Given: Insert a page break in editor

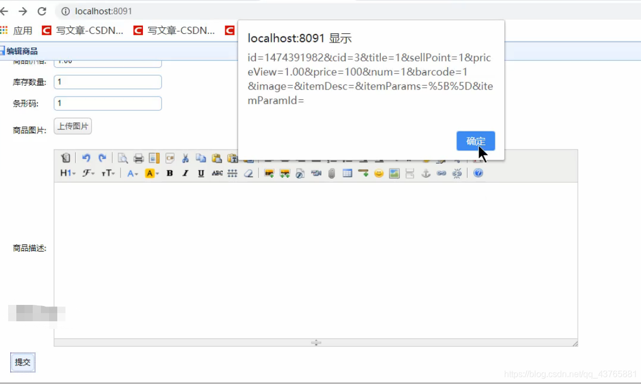Looking at the screenshot, I should tap(410, 173).
